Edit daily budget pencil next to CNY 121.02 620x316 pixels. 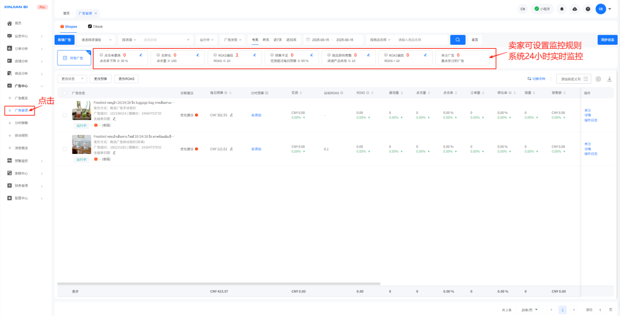[231, 149]
